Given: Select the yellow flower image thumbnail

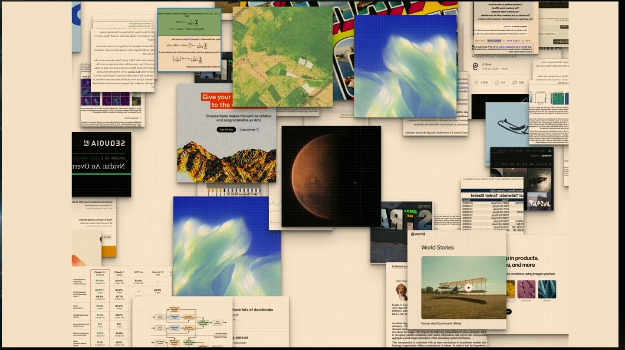Looking at the screenshot, I should pyautogui.click(x=510, y=289).
